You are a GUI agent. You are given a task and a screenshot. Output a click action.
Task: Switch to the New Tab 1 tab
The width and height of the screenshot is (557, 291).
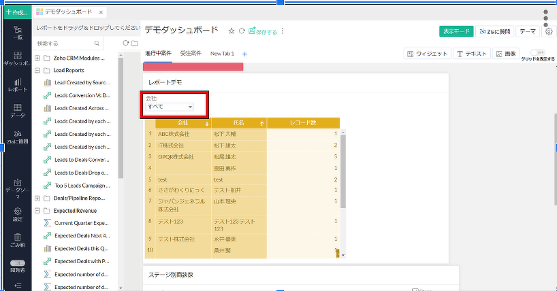222,53
